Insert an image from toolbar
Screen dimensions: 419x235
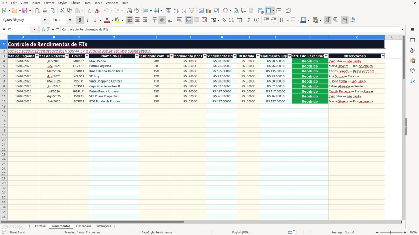click(201, 11)
